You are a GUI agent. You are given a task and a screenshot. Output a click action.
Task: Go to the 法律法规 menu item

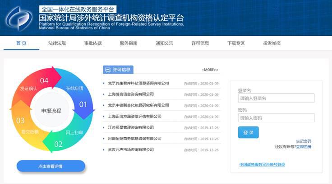click(57, 43)
